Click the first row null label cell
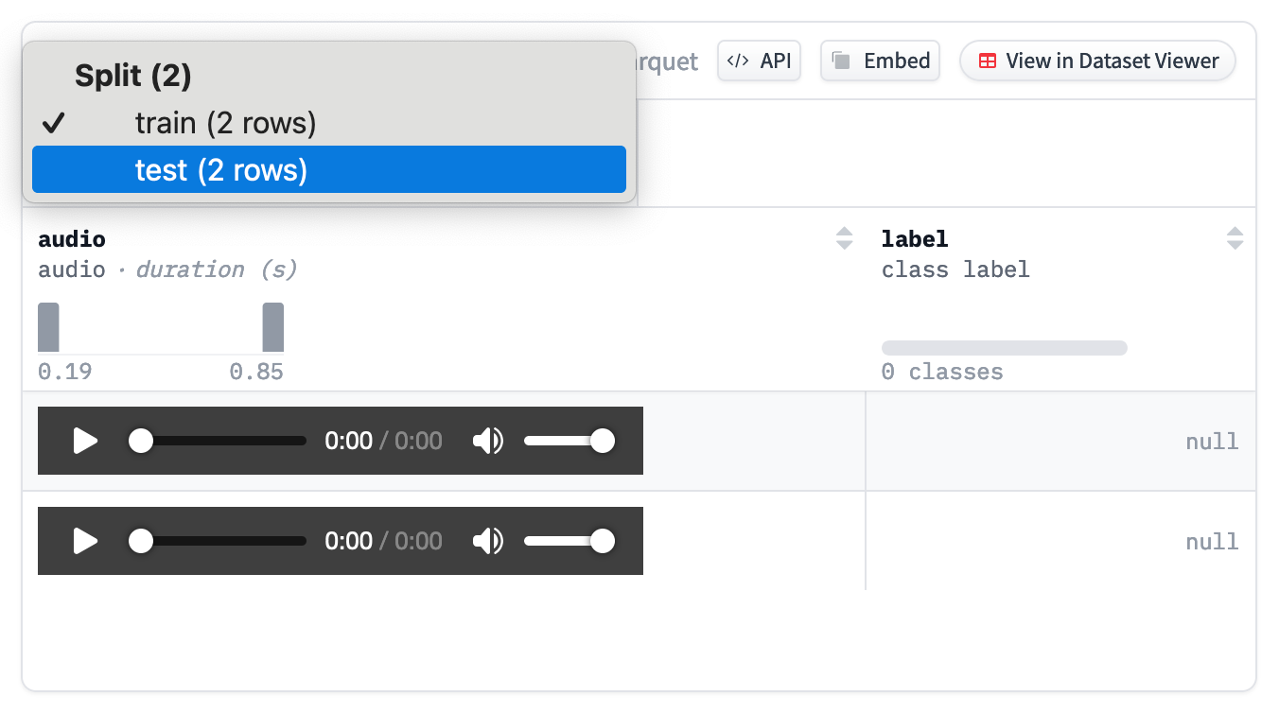The height and width of the screenshot is (713, 1279). (x=1060, y=442)
